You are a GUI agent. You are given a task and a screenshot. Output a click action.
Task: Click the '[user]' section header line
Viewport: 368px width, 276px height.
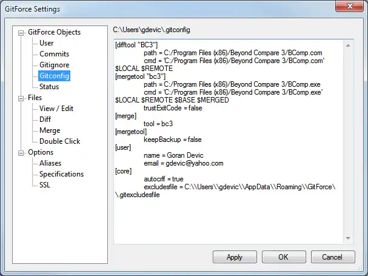point(123,147)
